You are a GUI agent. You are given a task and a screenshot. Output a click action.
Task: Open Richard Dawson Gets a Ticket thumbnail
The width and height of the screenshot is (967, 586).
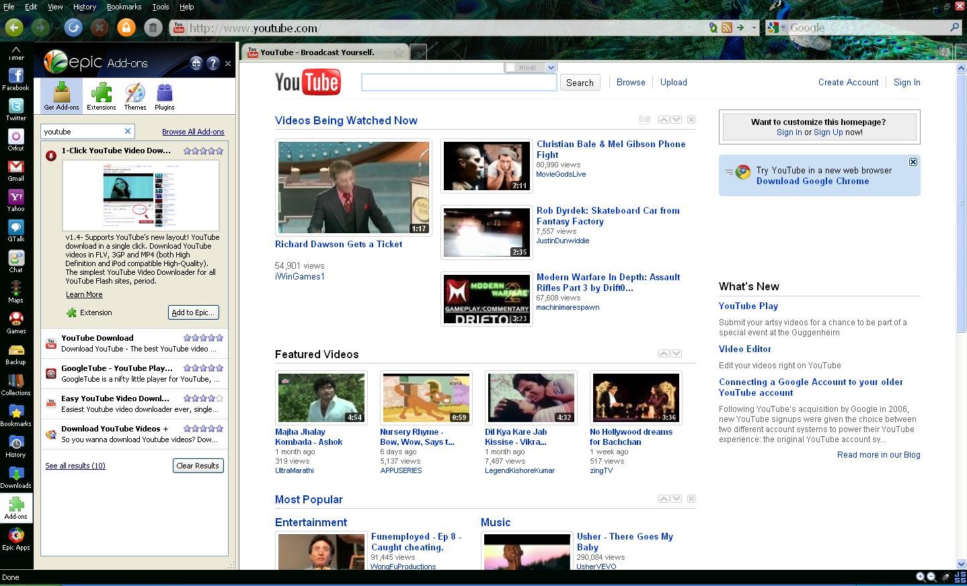pos(354,187)
